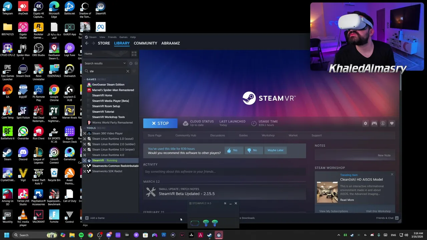Switch library to grid collections view icon
Image resolution: width=427 pixels, height=240 pixels.
134,54
